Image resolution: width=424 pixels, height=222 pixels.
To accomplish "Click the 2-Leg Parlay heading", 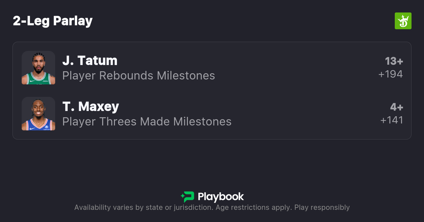I will point(53,21).
